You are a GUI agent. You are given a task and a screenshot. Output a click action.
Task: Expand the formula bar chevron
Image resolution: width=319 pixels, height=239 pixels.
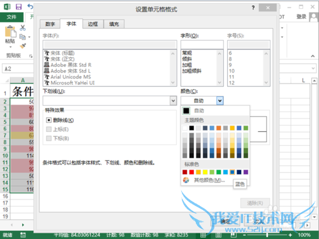point(313,68)
